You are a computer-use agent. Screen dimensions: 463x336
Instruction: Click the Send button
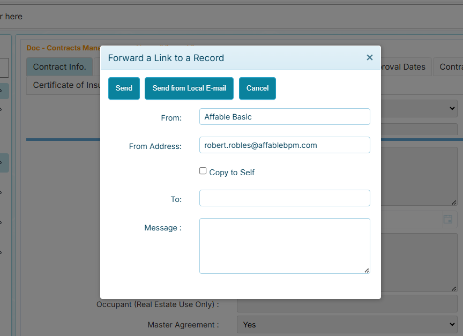tap(124, 88)
